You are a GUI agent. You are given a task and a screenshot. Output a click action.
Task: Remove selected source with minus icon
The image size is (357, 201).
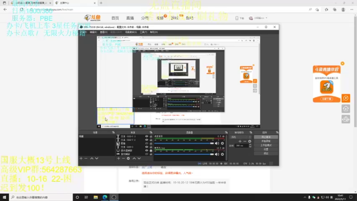(x=123, y=159)
